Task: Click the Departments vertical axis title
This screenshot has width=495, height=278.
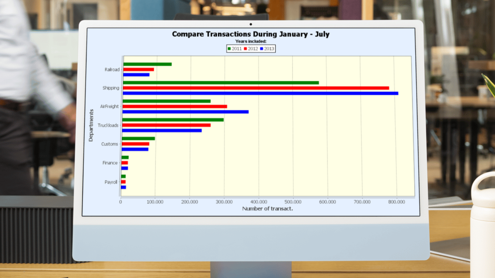Action: click(91, 125)
